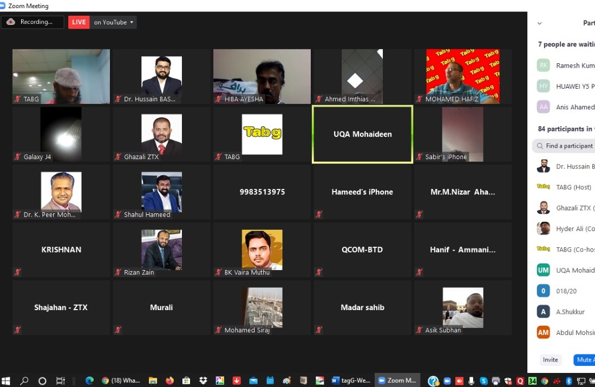Switch to the Chrome WhatsApp taskbar window
This screenshot has height=387, width=595.
tap(121, 381)
